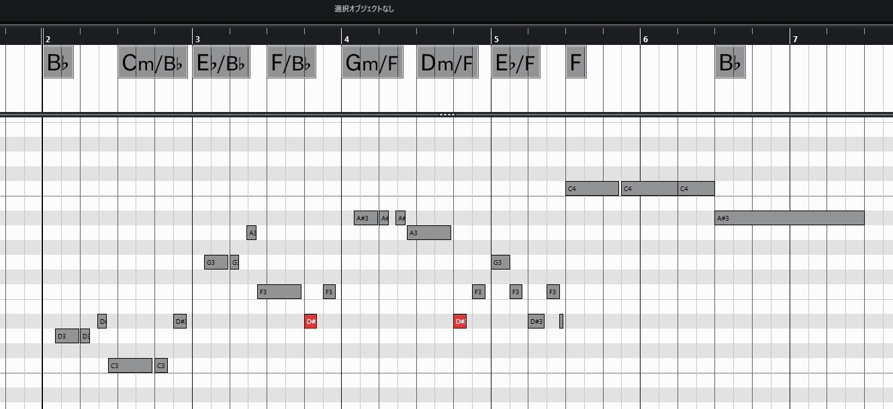Click bar 3 in the timeline ruler
The image size is (893, 409).
[197, 39]
